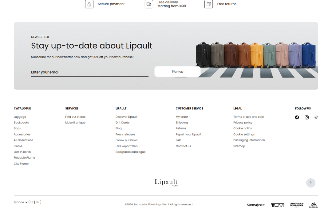Image resolution: width=332 pixels, height=218 pixels.
Task: Open Repair your Lipault link
Action: [188, 134]
